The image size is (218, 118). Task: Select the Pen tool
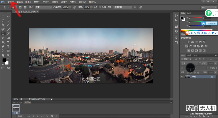click(3, 46)
